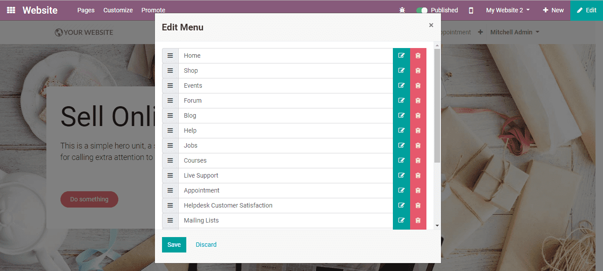The width and height of the screenshot is (603, 271).
Task: Grab the Forum row drag handle
Action: coord(170,100)
